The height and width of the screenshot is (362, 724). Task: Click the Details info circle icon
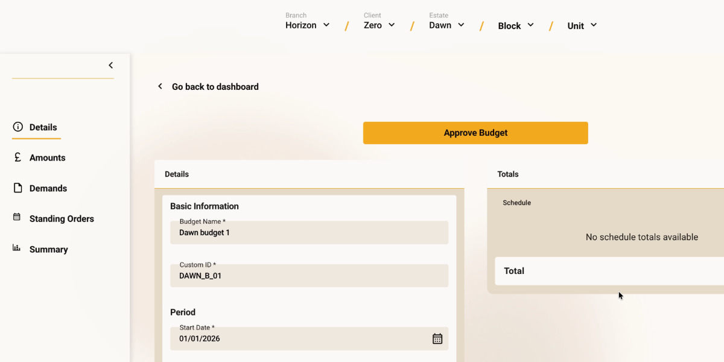coord(17,127)
